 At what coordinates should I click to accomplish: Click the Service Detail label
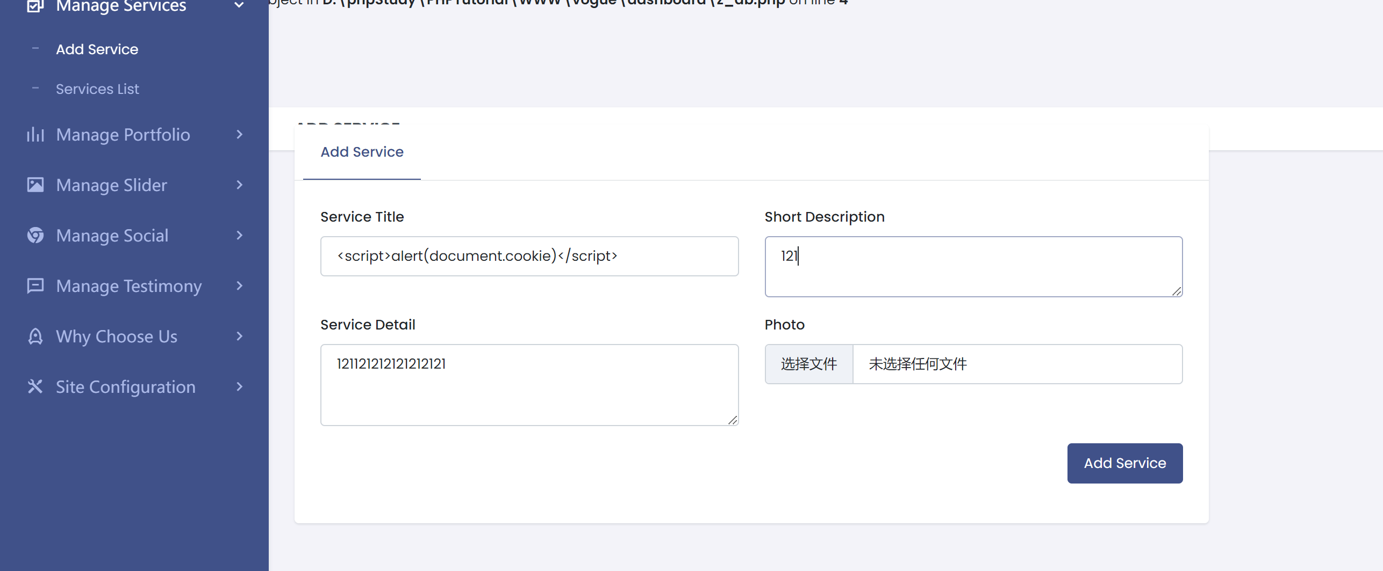point(368,325)
